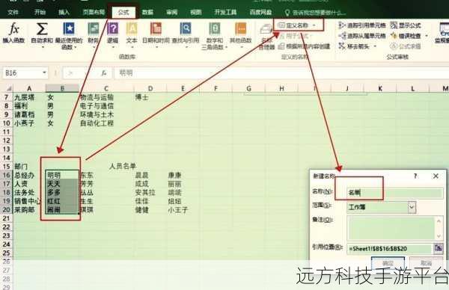
Task: Switch to the Baidu Netdisk (百度网盘) tab
Action: [260, 12]
